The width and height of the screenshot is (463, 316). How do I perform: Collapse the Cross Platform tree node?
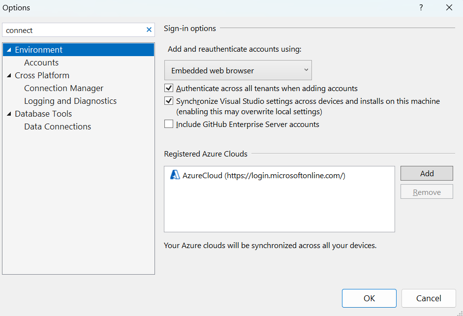coord(8,75)
